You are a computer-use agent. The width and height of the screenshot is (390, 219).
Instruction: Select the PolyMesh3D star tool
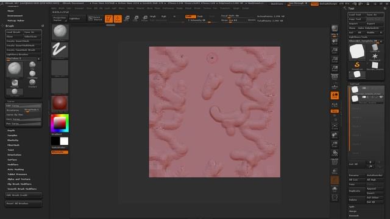[375, 57]
